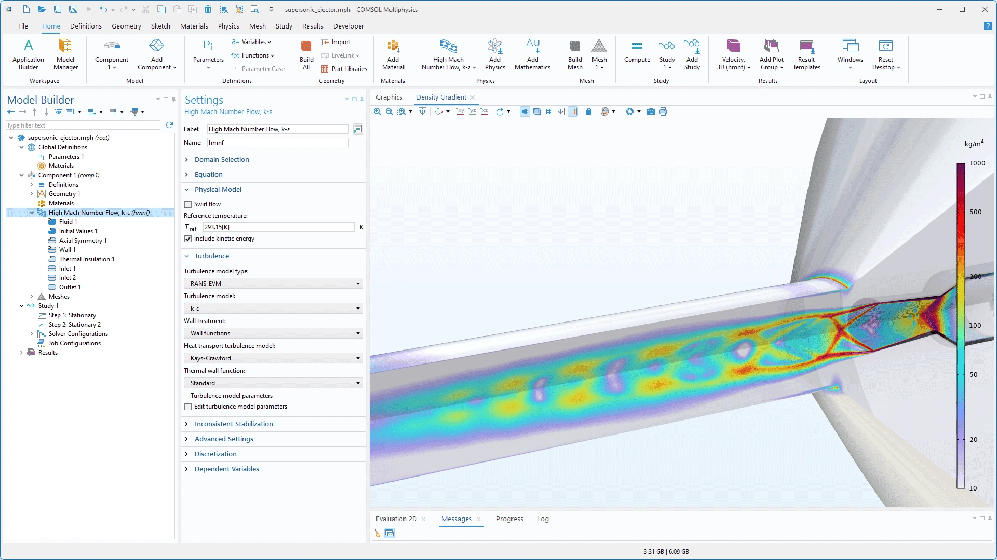
Task: Click the zoom in icon in graphics toolbar
Action: coord(378,111)
